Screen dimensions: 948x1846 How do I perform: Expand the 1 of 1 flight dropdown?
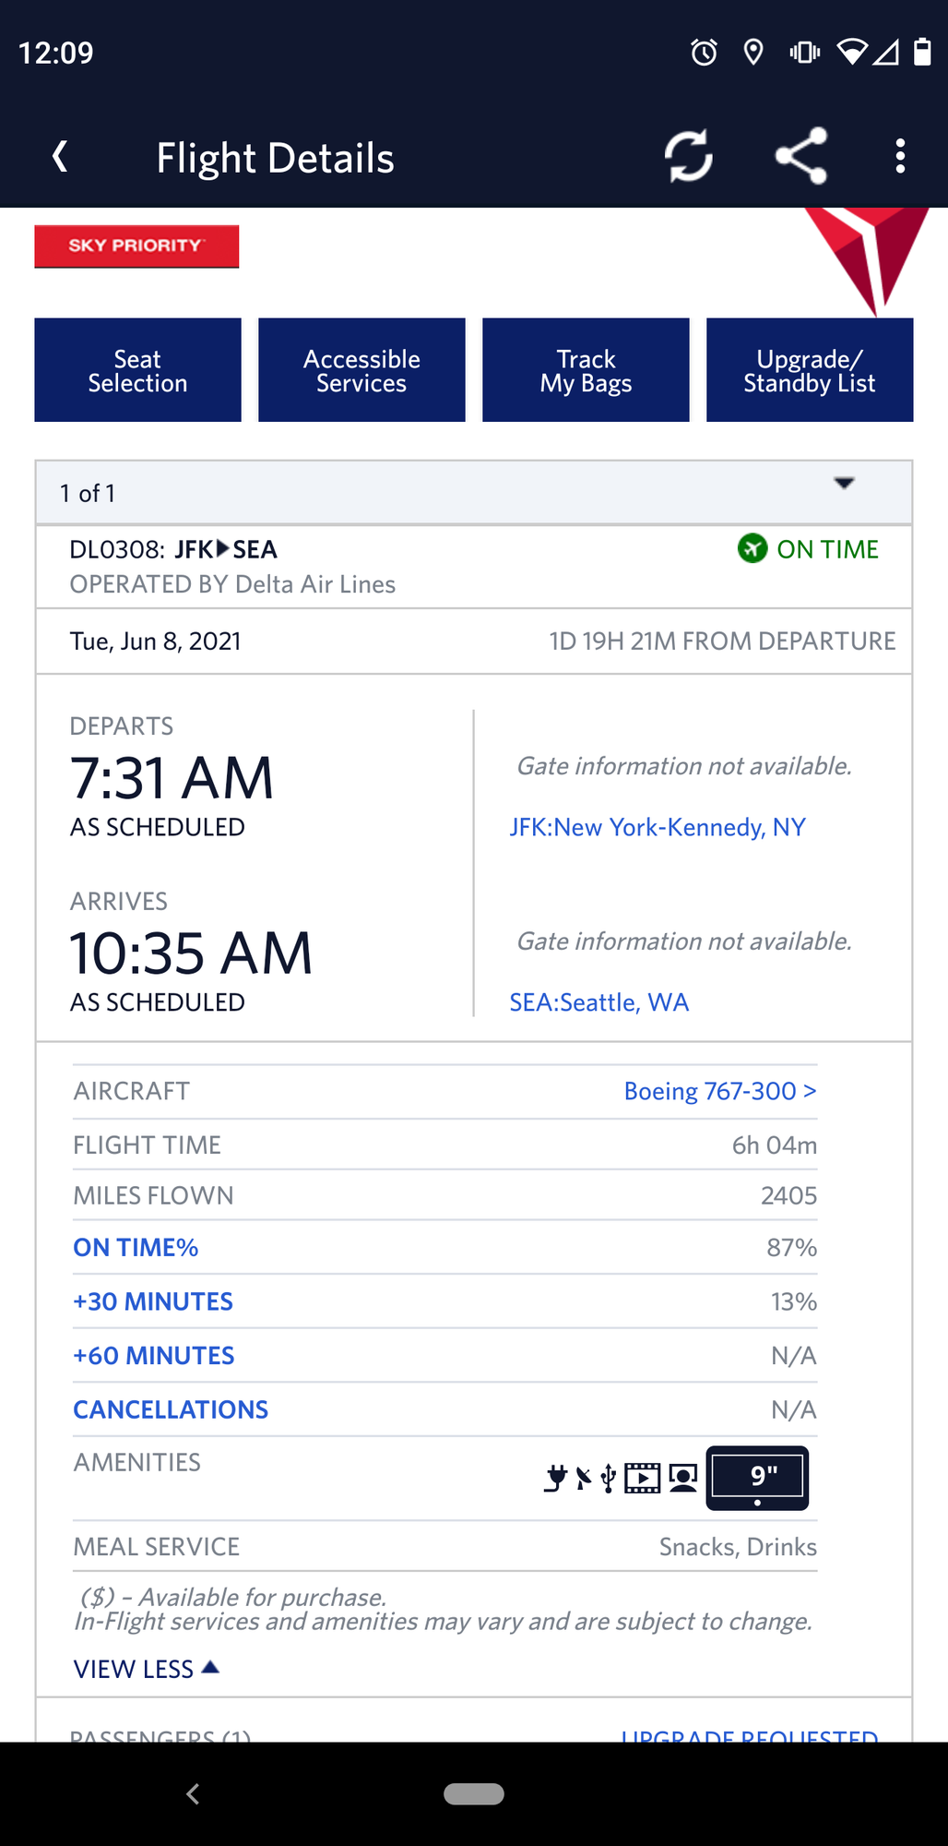point(474,493)
